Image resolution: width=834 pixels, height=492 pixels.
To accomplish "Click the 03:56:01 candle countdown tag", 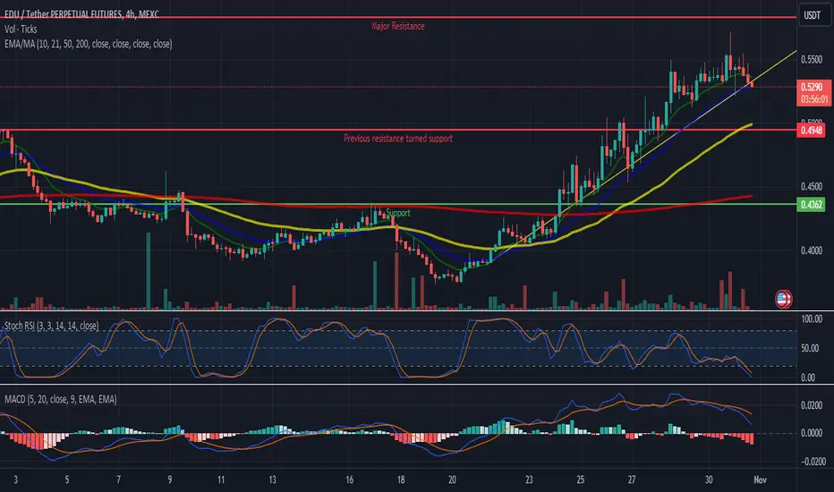I will pyautogui.click(x=813, y=99).
